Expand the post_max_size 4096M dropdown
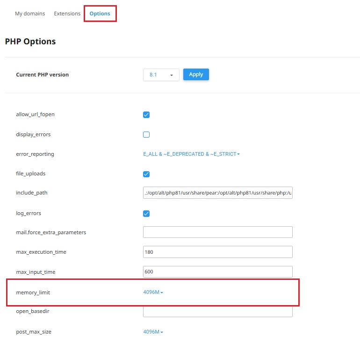This screenshot has height=341, width=360. coord(153,332)
